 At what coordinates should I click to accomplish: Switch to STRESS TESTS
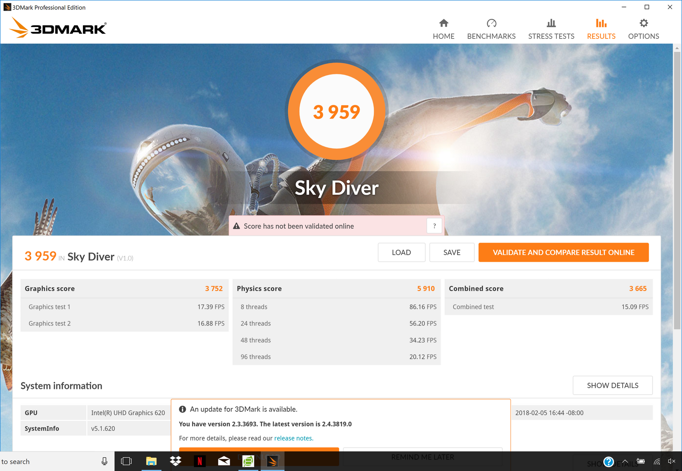(551, 29)
